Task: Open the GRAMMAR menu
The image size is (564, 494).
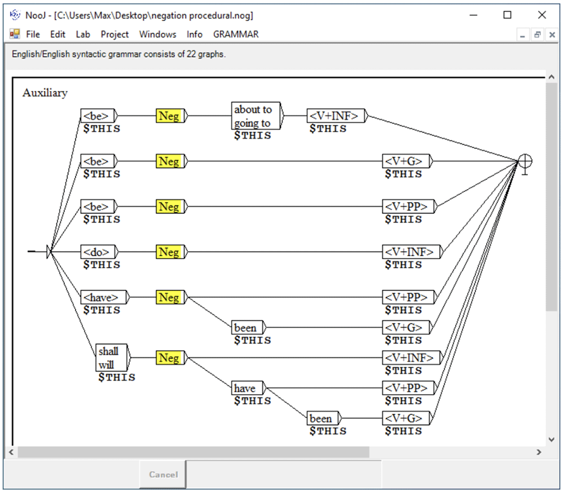Action: click(236, 34)
